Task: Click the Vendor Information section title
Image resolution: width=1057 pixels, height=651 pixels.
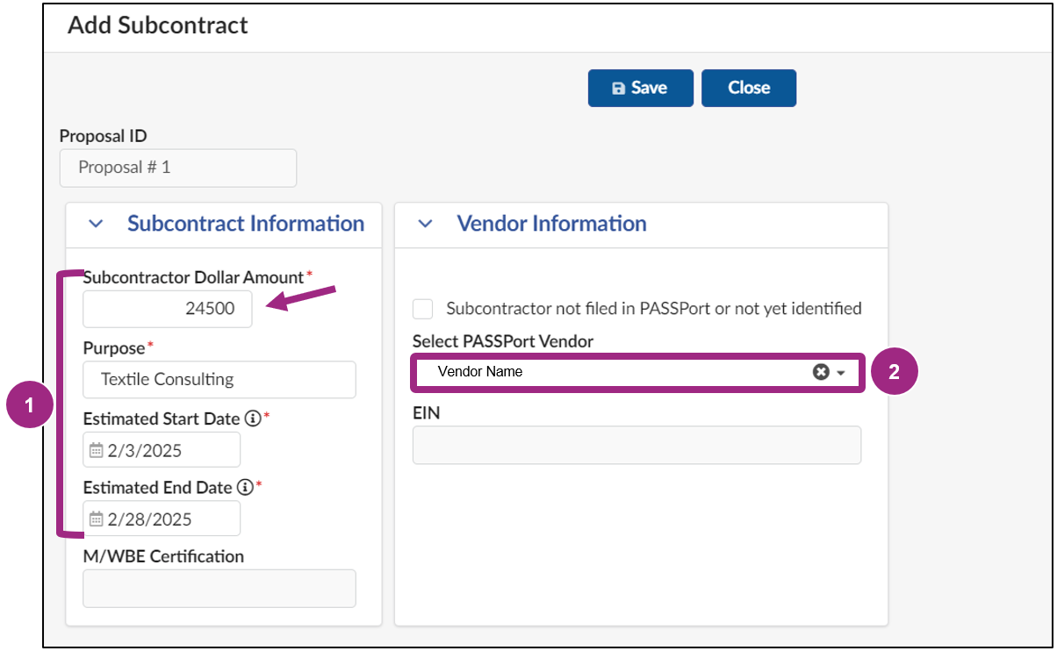Action: pyautogui.click(x=551, y=224)
